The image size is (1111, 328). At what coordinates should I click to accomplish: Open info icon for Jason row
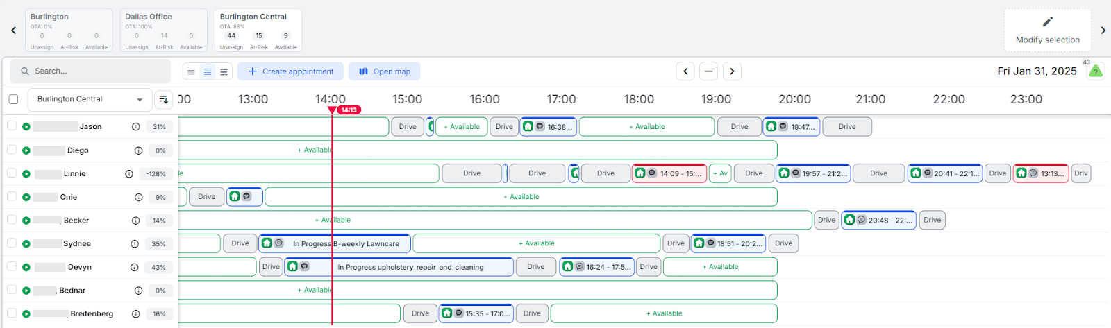136,127
